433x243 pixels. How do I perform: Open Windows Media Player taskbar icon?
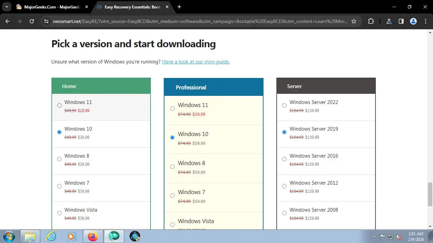coord(72,236)
